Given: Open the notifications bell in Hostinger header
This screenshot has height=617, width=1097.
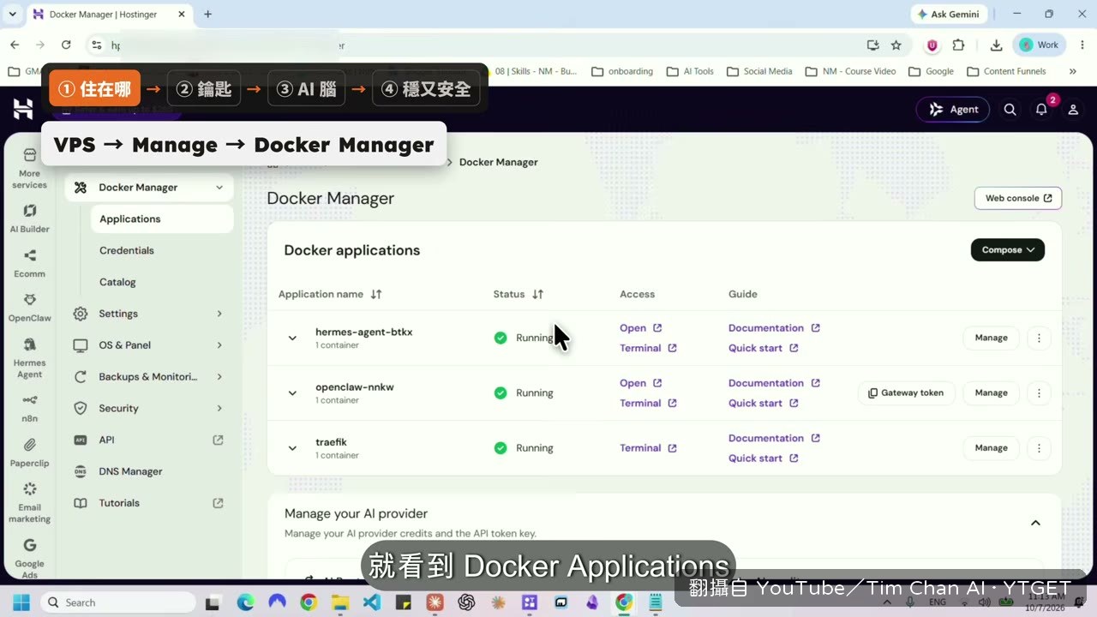Looking at the screenshot, I should point(1041,110).
